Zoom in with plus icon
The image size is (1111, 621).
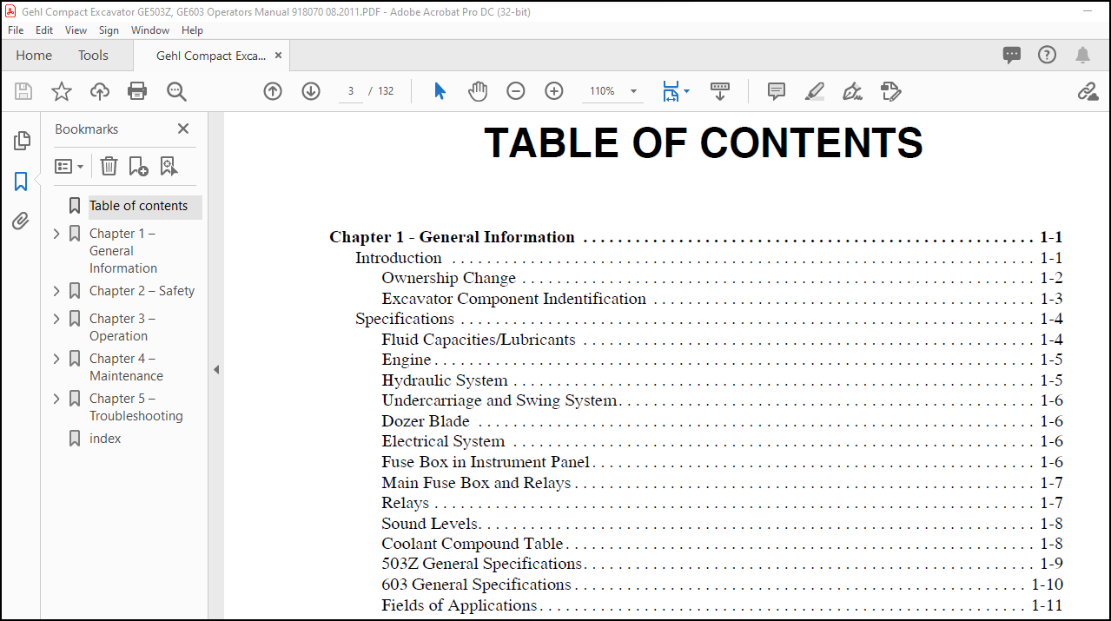point(554,91)
